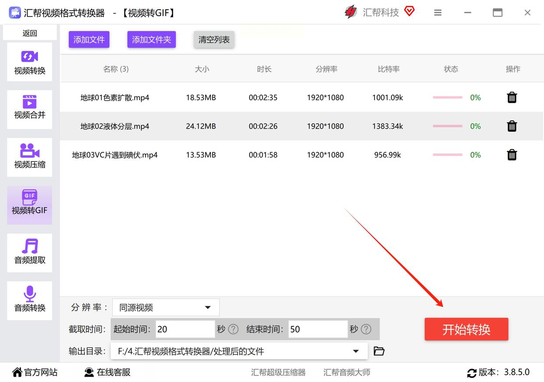Focus the 起始时间 input field

(x=185, y=329)
